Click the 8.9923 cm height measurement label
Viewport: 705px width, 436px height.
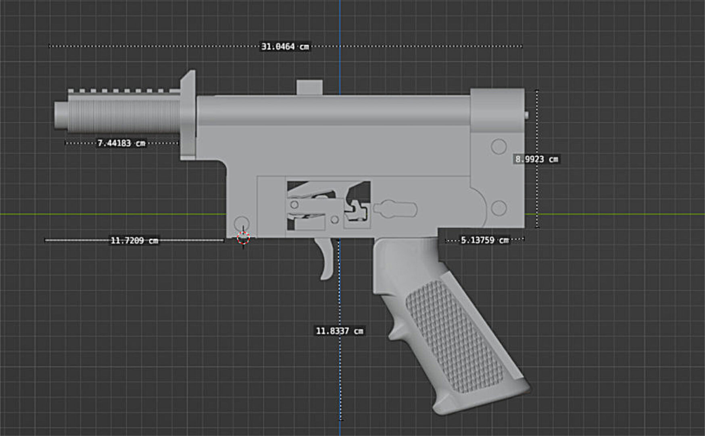tap(536, 159)
